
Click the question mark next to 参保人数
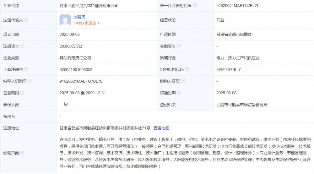pyautogui.click(x=22, y=105)
